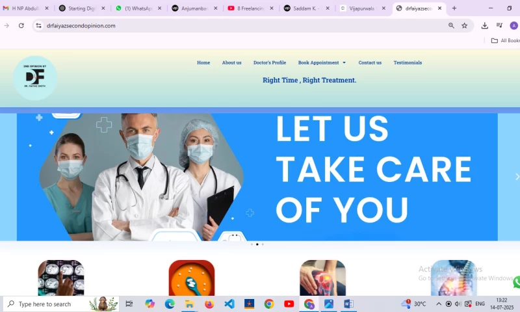The width and height of the screenshot is (520, 312).
Task: Open browser downloads icon
Action: pyautogui.click(x=485, y=25)
